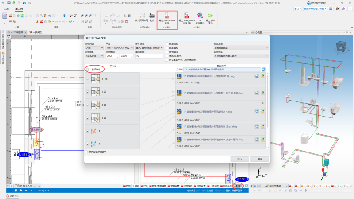Toggle the select-all checkbox circled in red
The image size is (354, 199).
pos(88,70)
